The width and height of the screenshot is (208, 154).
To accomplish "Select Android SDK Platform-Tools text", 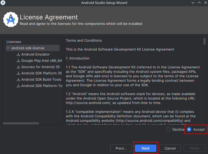I will coord(42,86).
